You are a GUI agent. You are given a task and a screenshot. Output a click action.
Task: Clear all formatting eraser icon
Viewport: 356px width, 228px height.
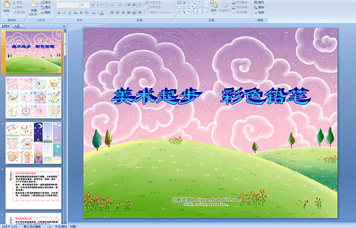104,5
